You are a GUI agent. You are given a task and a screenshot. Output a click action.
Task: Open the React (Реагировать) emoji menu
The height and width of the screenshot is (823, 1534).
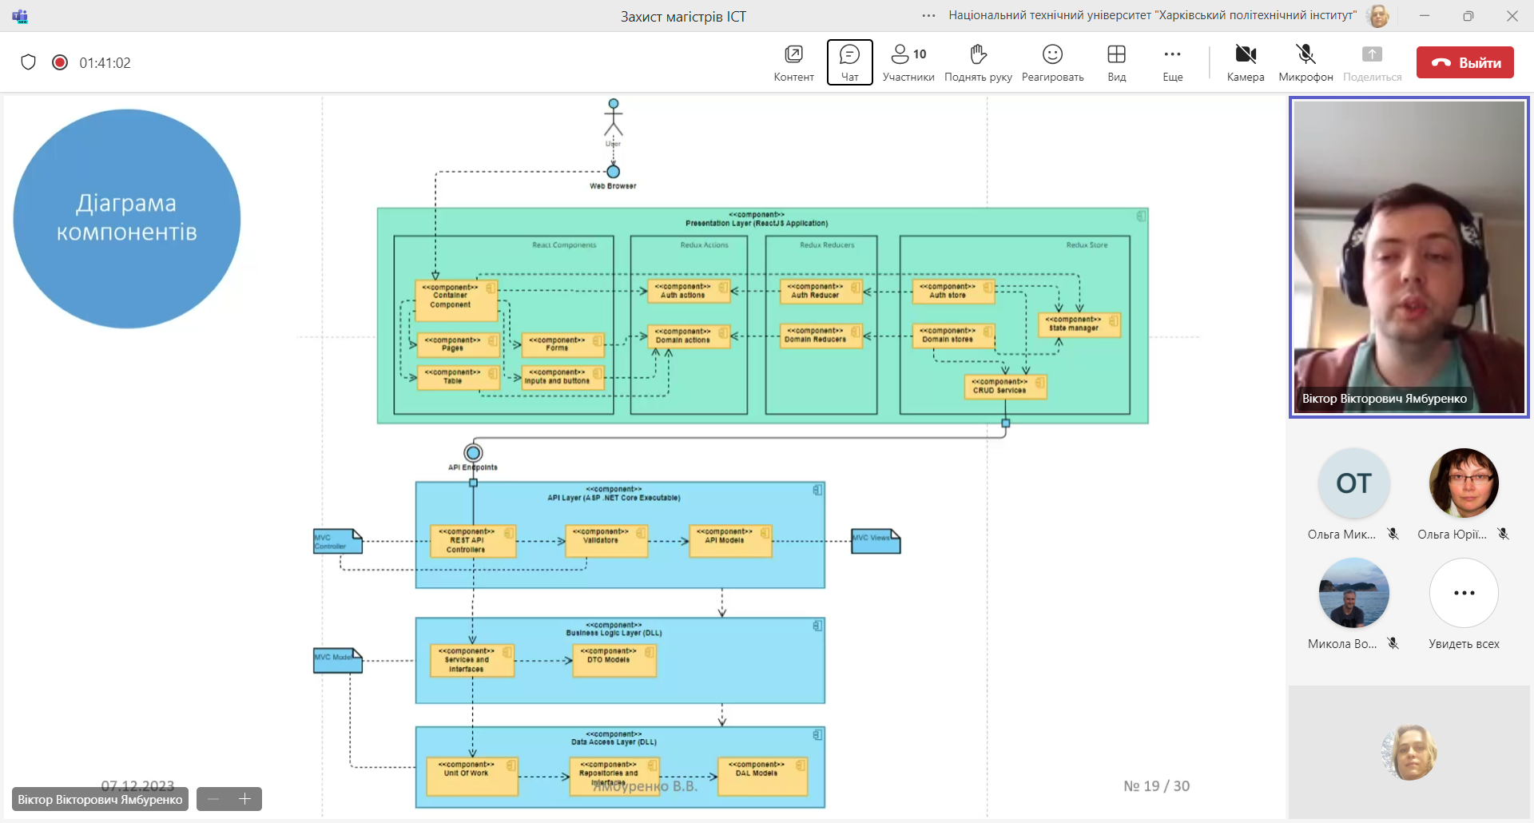click(1052, 62)
